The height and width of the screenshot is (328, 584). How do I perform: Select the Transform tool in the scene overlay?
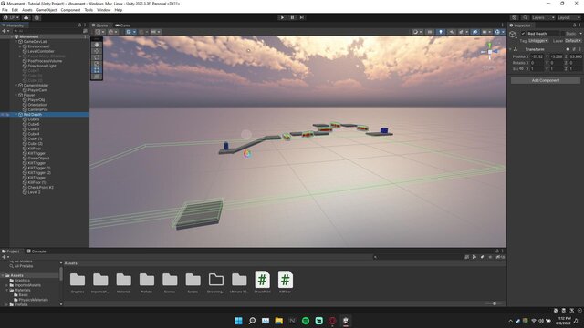tap(97, 77)
